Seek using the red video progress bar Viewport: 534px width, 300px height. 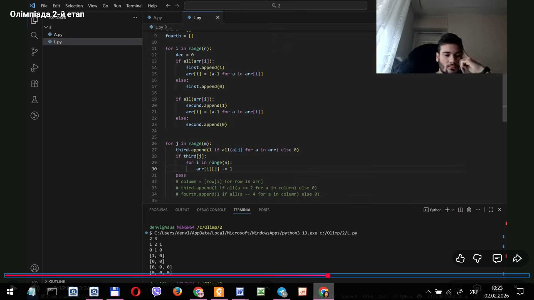pos(195,276)
